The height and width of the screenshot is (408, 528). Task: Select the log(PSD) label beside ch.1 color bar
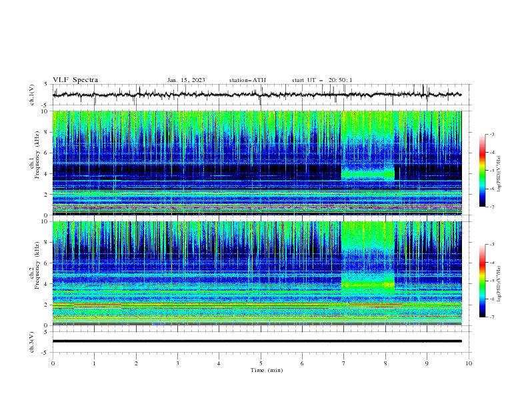pyautogui.click(x=499, y=174)
